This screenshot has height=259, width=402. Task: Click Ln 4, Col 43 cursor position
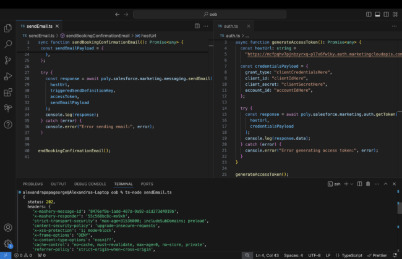pyautogui.click(x=267, y=255)
